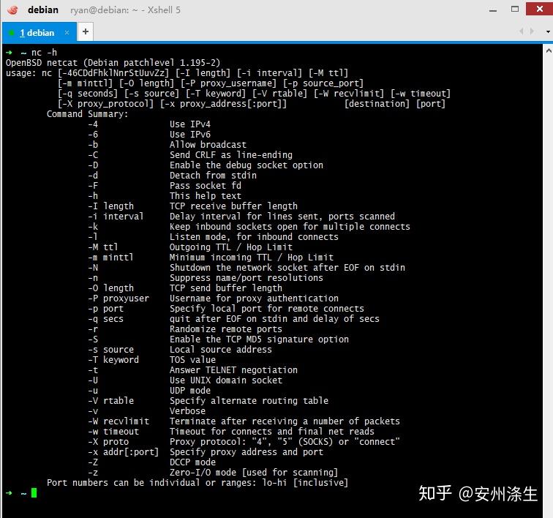Click the green connection status dot on debian tab

click(x=12, y=33)
